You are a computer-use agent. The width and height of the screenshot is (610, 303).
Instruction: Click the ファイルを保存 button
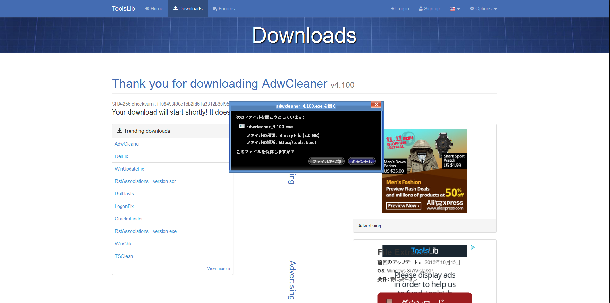point(327,162)
